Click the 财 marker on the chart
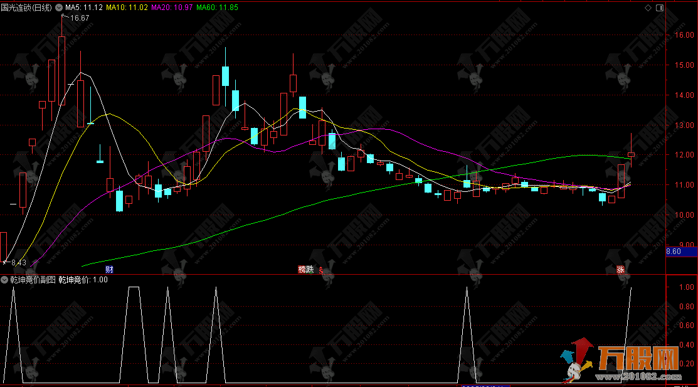 [x=109, y=269]
